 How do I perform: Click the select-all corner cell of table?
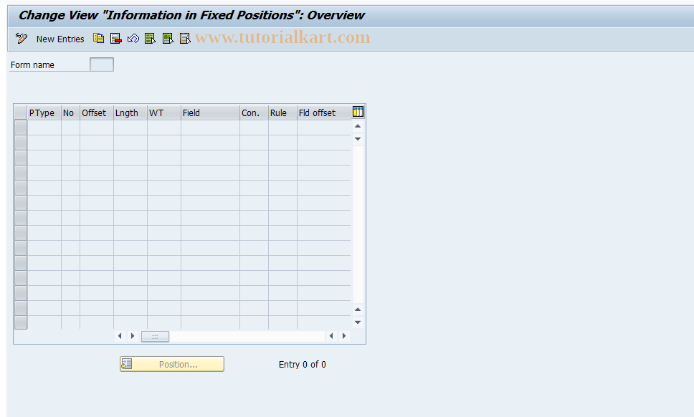(x=20, y=112)
